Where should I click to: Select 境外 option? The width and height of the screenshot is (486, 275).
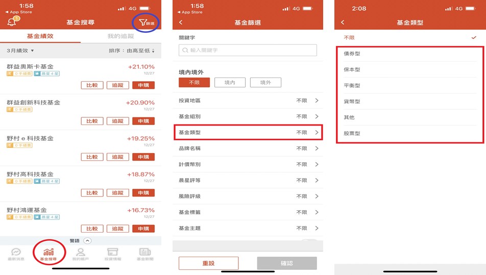265,83
